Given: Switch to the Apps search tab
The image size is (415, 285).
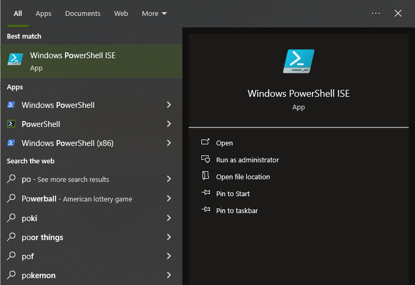Looking at the screenshot, I should point(43,14).
